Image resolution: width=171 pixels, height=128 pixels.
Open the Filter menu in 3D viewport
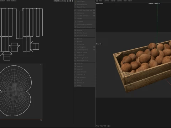125,1
